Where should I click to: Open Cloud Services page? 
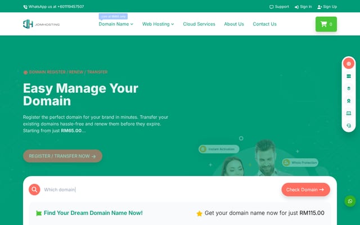coord(199,24)
